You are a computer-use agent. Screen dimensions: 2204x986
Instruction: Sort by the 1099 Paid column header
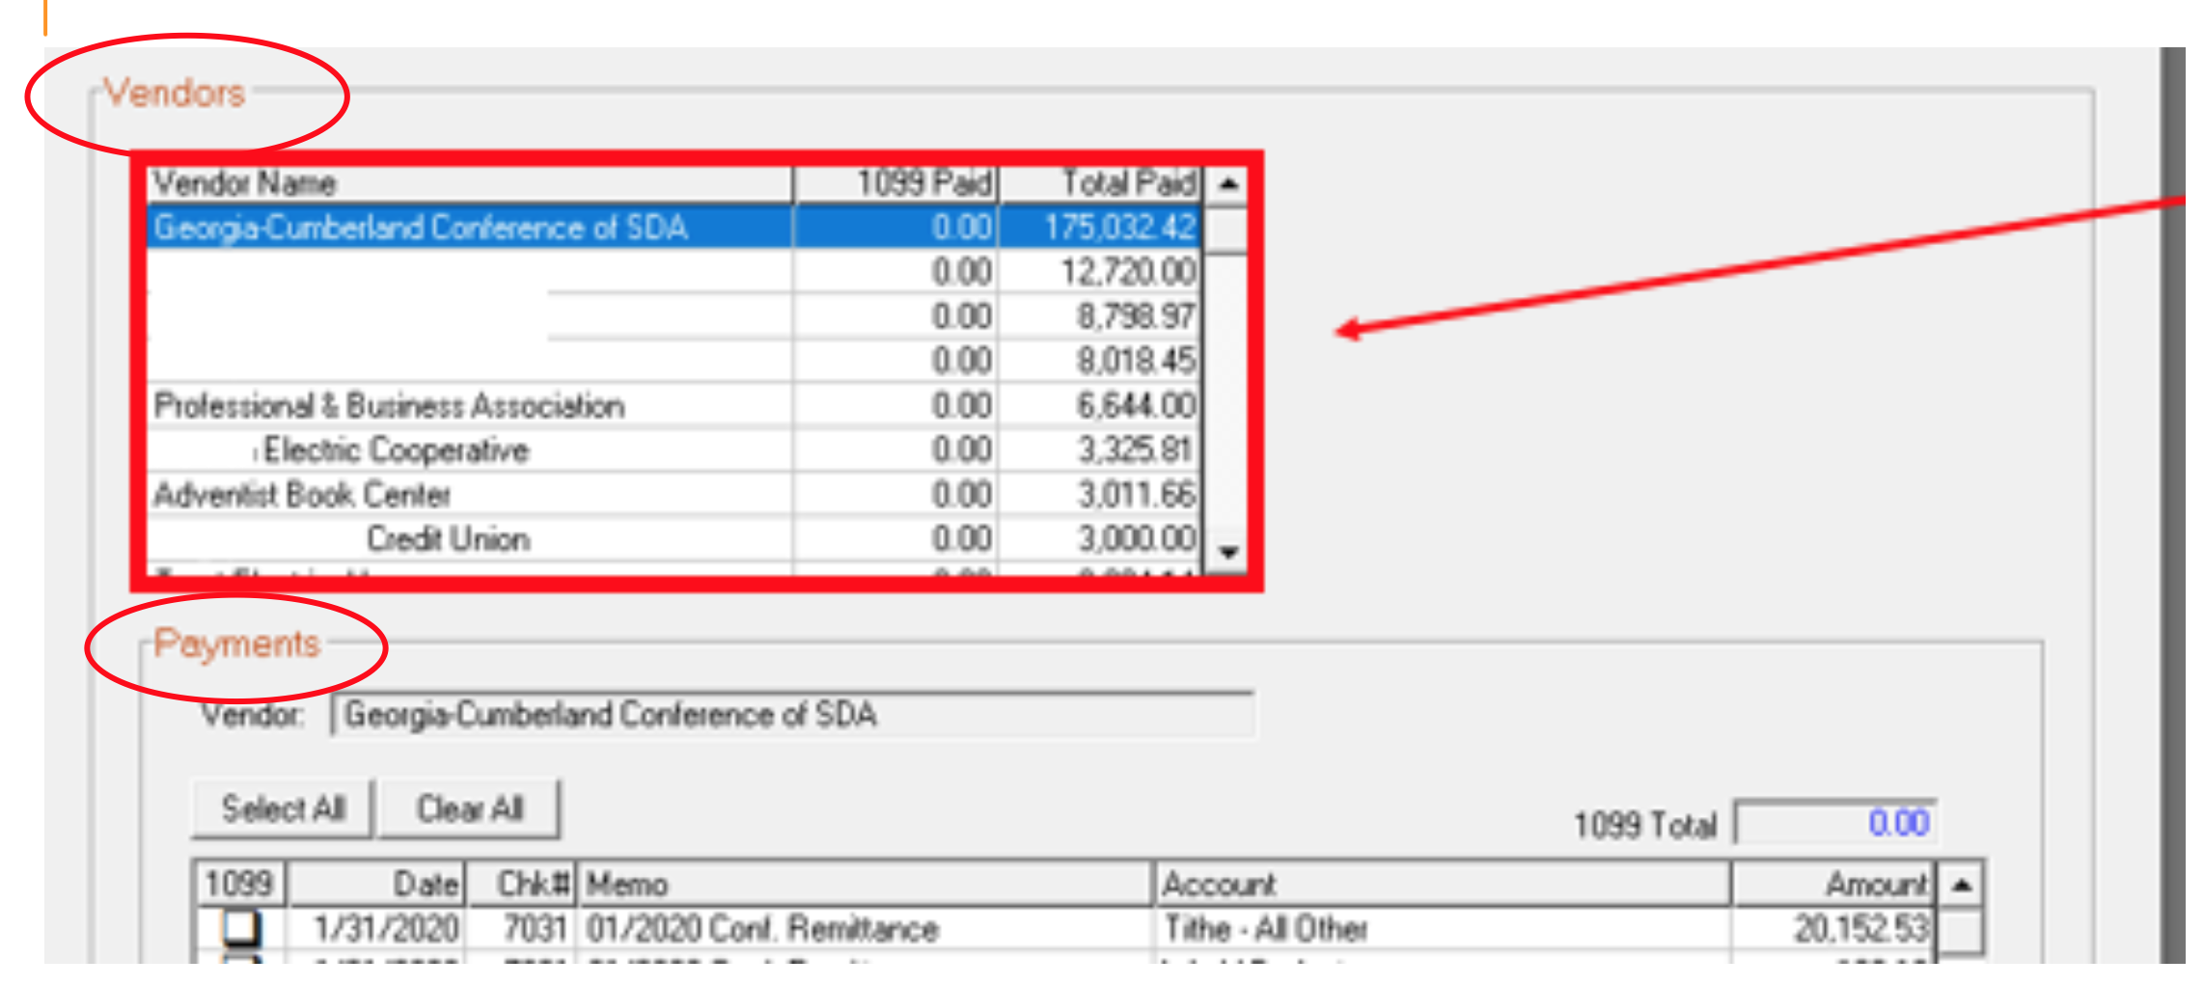(896, 183)
